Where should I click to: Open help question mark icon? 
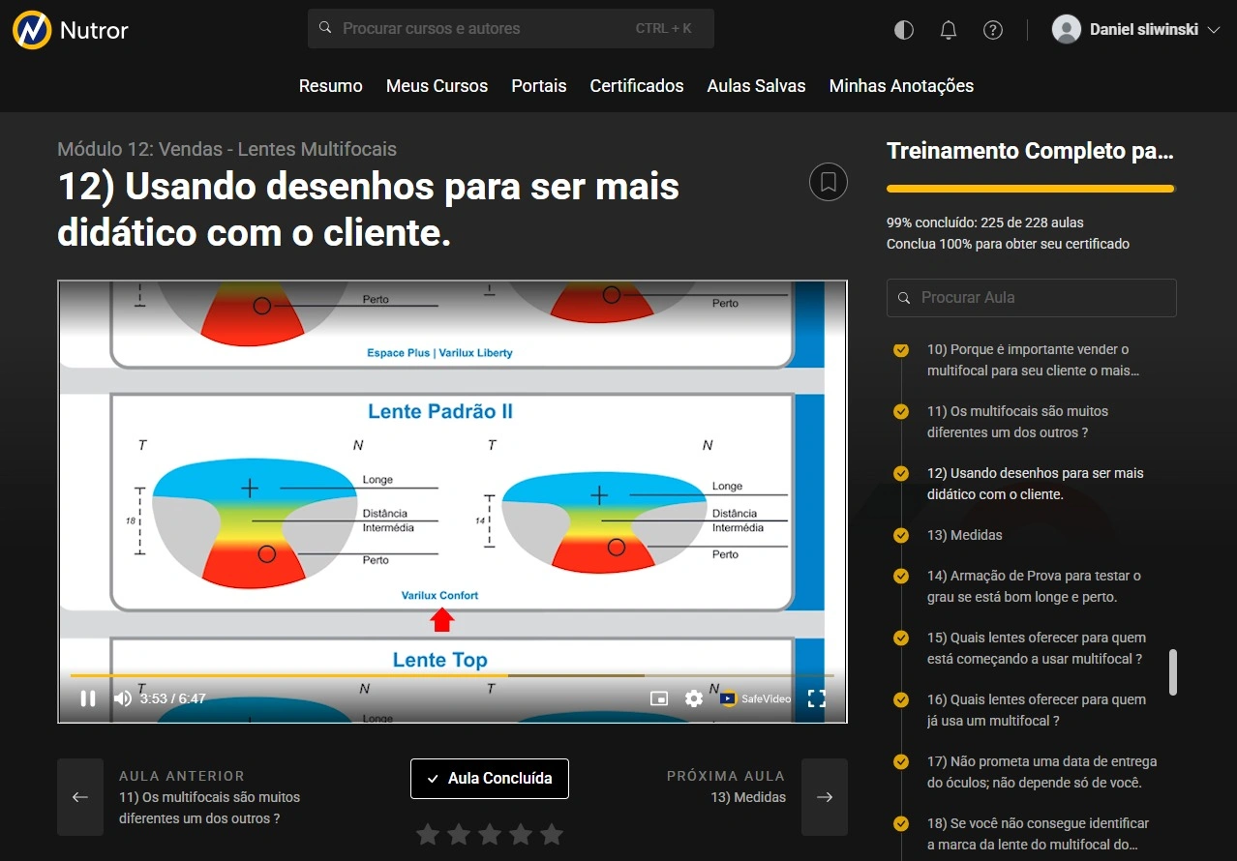[x=992, y=30]
